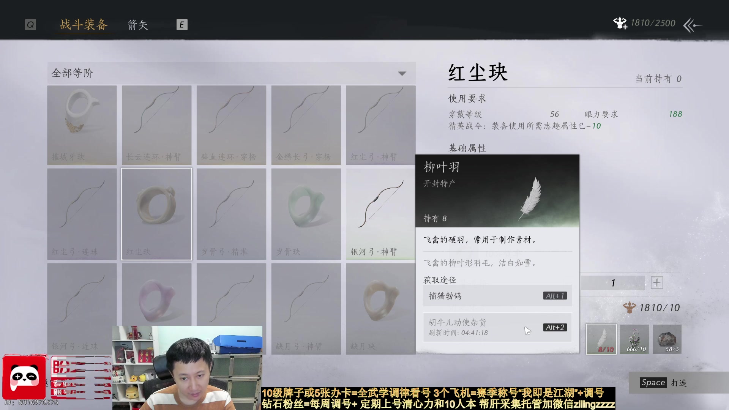
Task: Click the 柳叶羽 tooltip title
Action: point(442,167)
